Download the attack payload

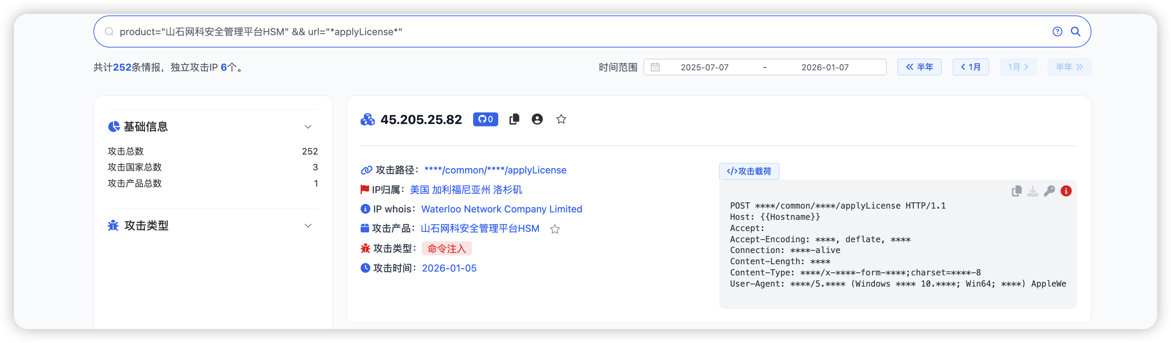coord(1033,191)
